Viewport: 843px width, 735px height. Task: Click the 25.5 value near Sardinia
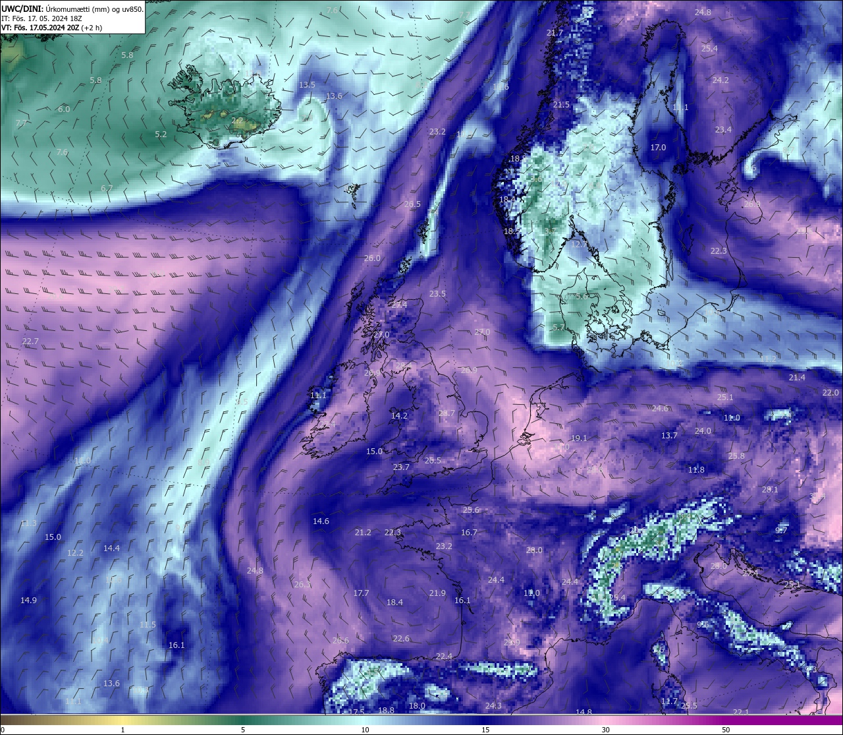click(x=689, y=706)
